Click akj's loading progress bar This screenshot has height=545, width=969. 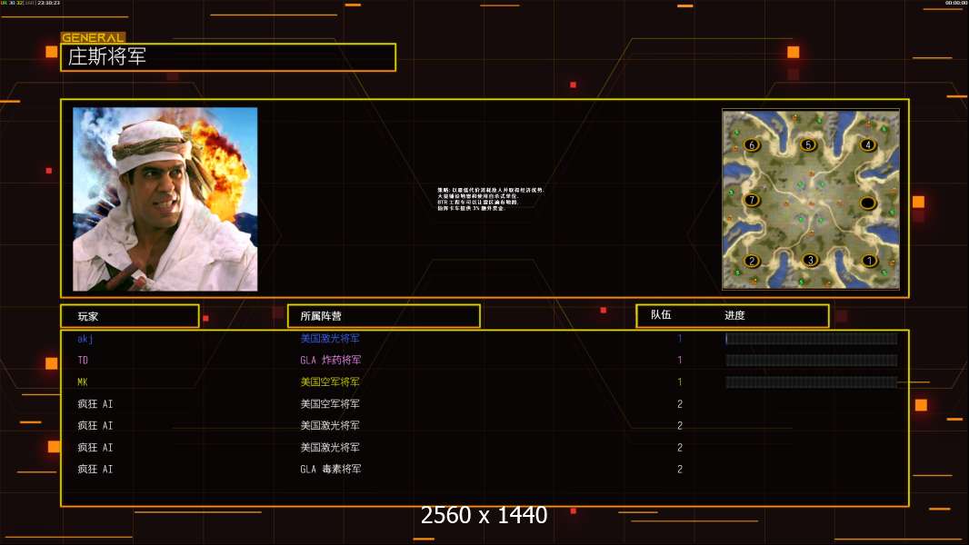(812, 338)
